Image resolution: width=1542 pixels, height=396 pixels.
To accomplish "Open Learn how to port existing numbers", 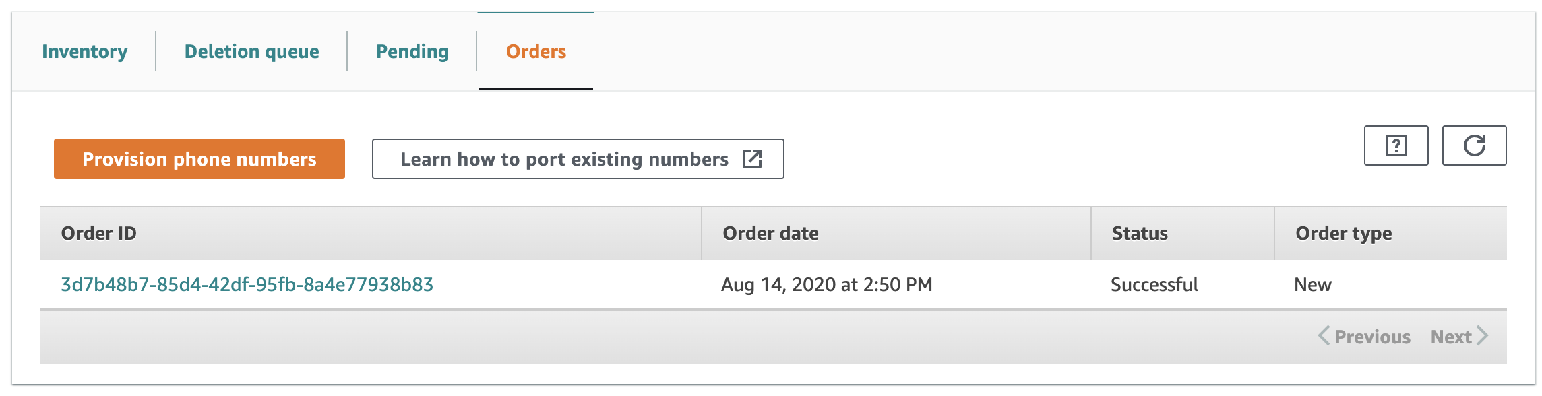I will point(578,159).
